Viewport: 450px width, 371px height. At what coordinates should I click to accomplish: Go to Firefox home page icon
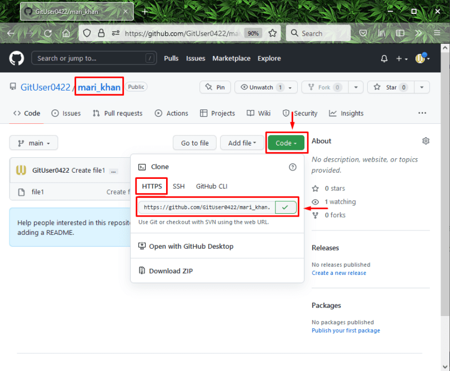(66, 33)
